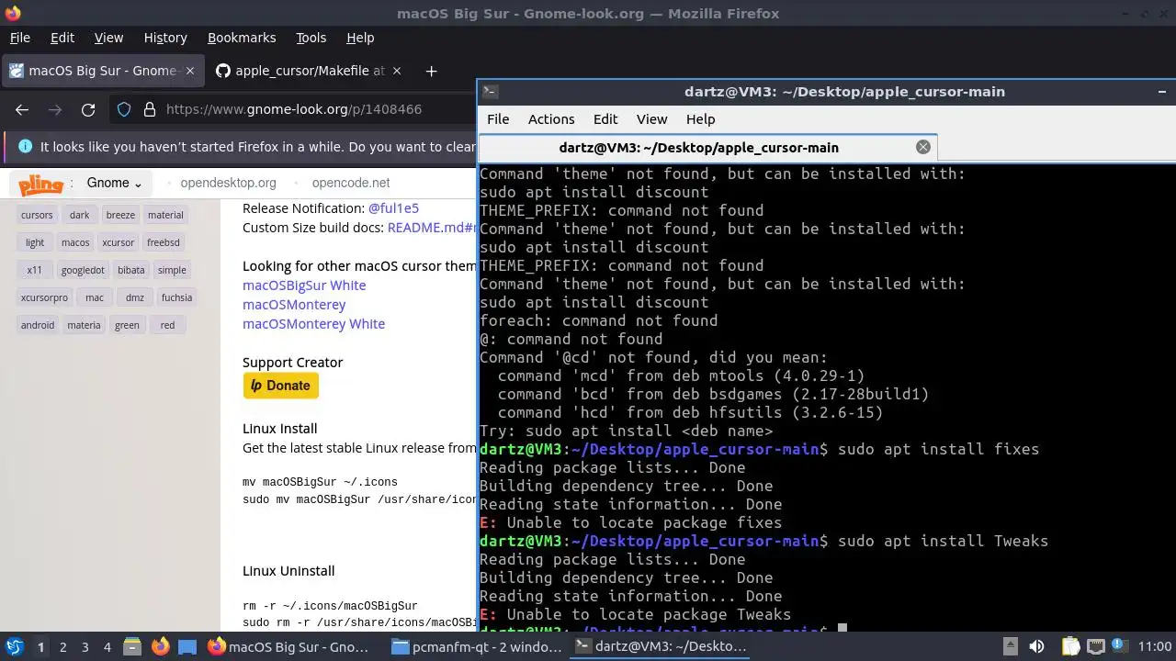Open Firefox File menu

pos(19,38)
